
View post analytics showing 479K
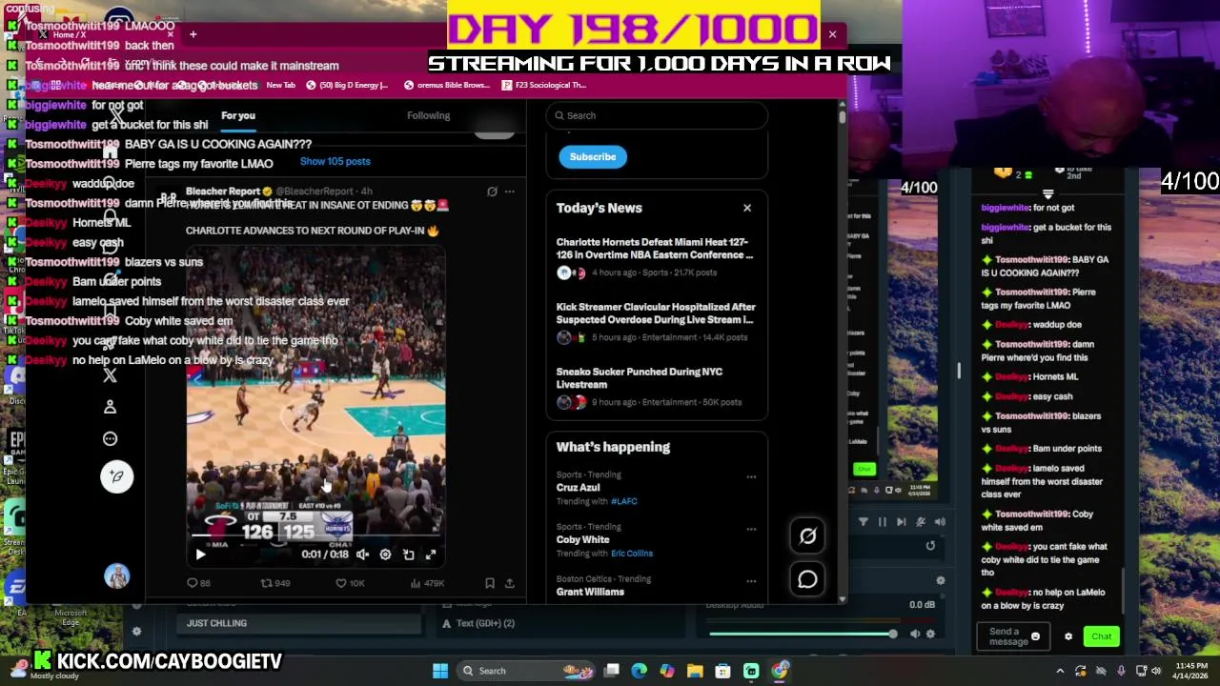427,583
